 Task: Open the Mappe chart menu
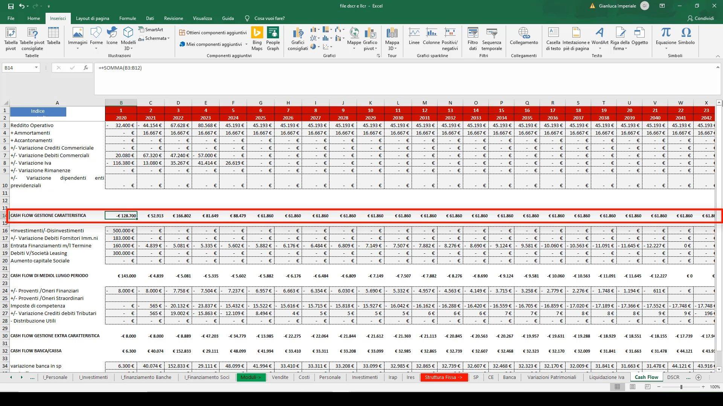(354, 39)
